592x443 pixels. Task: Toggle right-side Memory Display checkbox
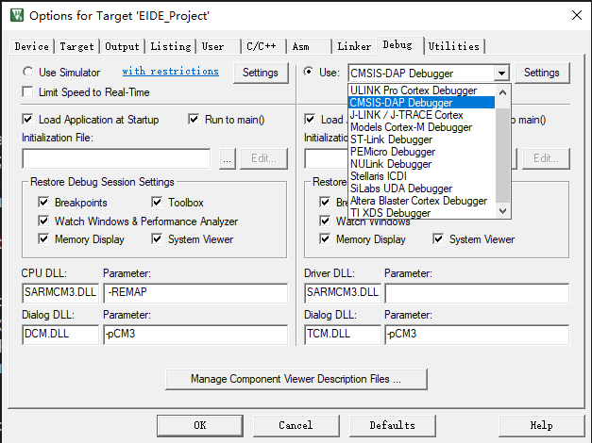pyautogui.click(x=325, y=238)
